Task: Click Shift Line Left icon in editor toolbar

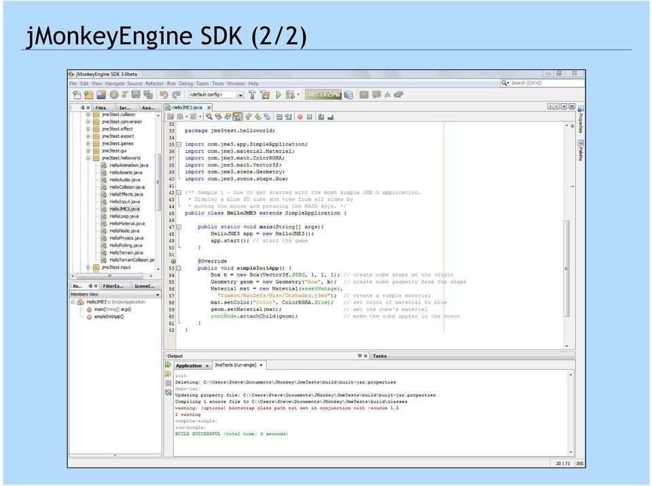Action: 278,117
